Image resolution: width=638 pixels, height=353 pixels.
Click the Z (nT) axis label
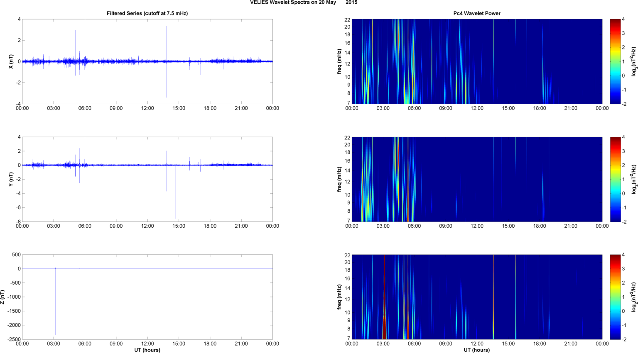[3, 297]
